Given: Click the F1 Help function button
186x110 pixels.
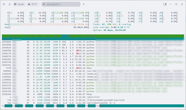Looking at the screenshot, I should click(7, 106).
